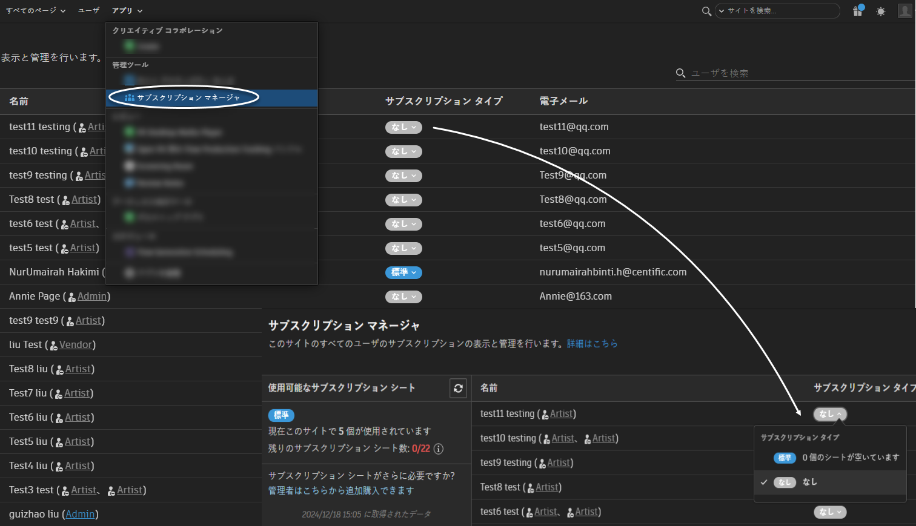Click the 標準 badge under available subscription seats
Screen dimensions: 916x526
[x=281, y=415]
